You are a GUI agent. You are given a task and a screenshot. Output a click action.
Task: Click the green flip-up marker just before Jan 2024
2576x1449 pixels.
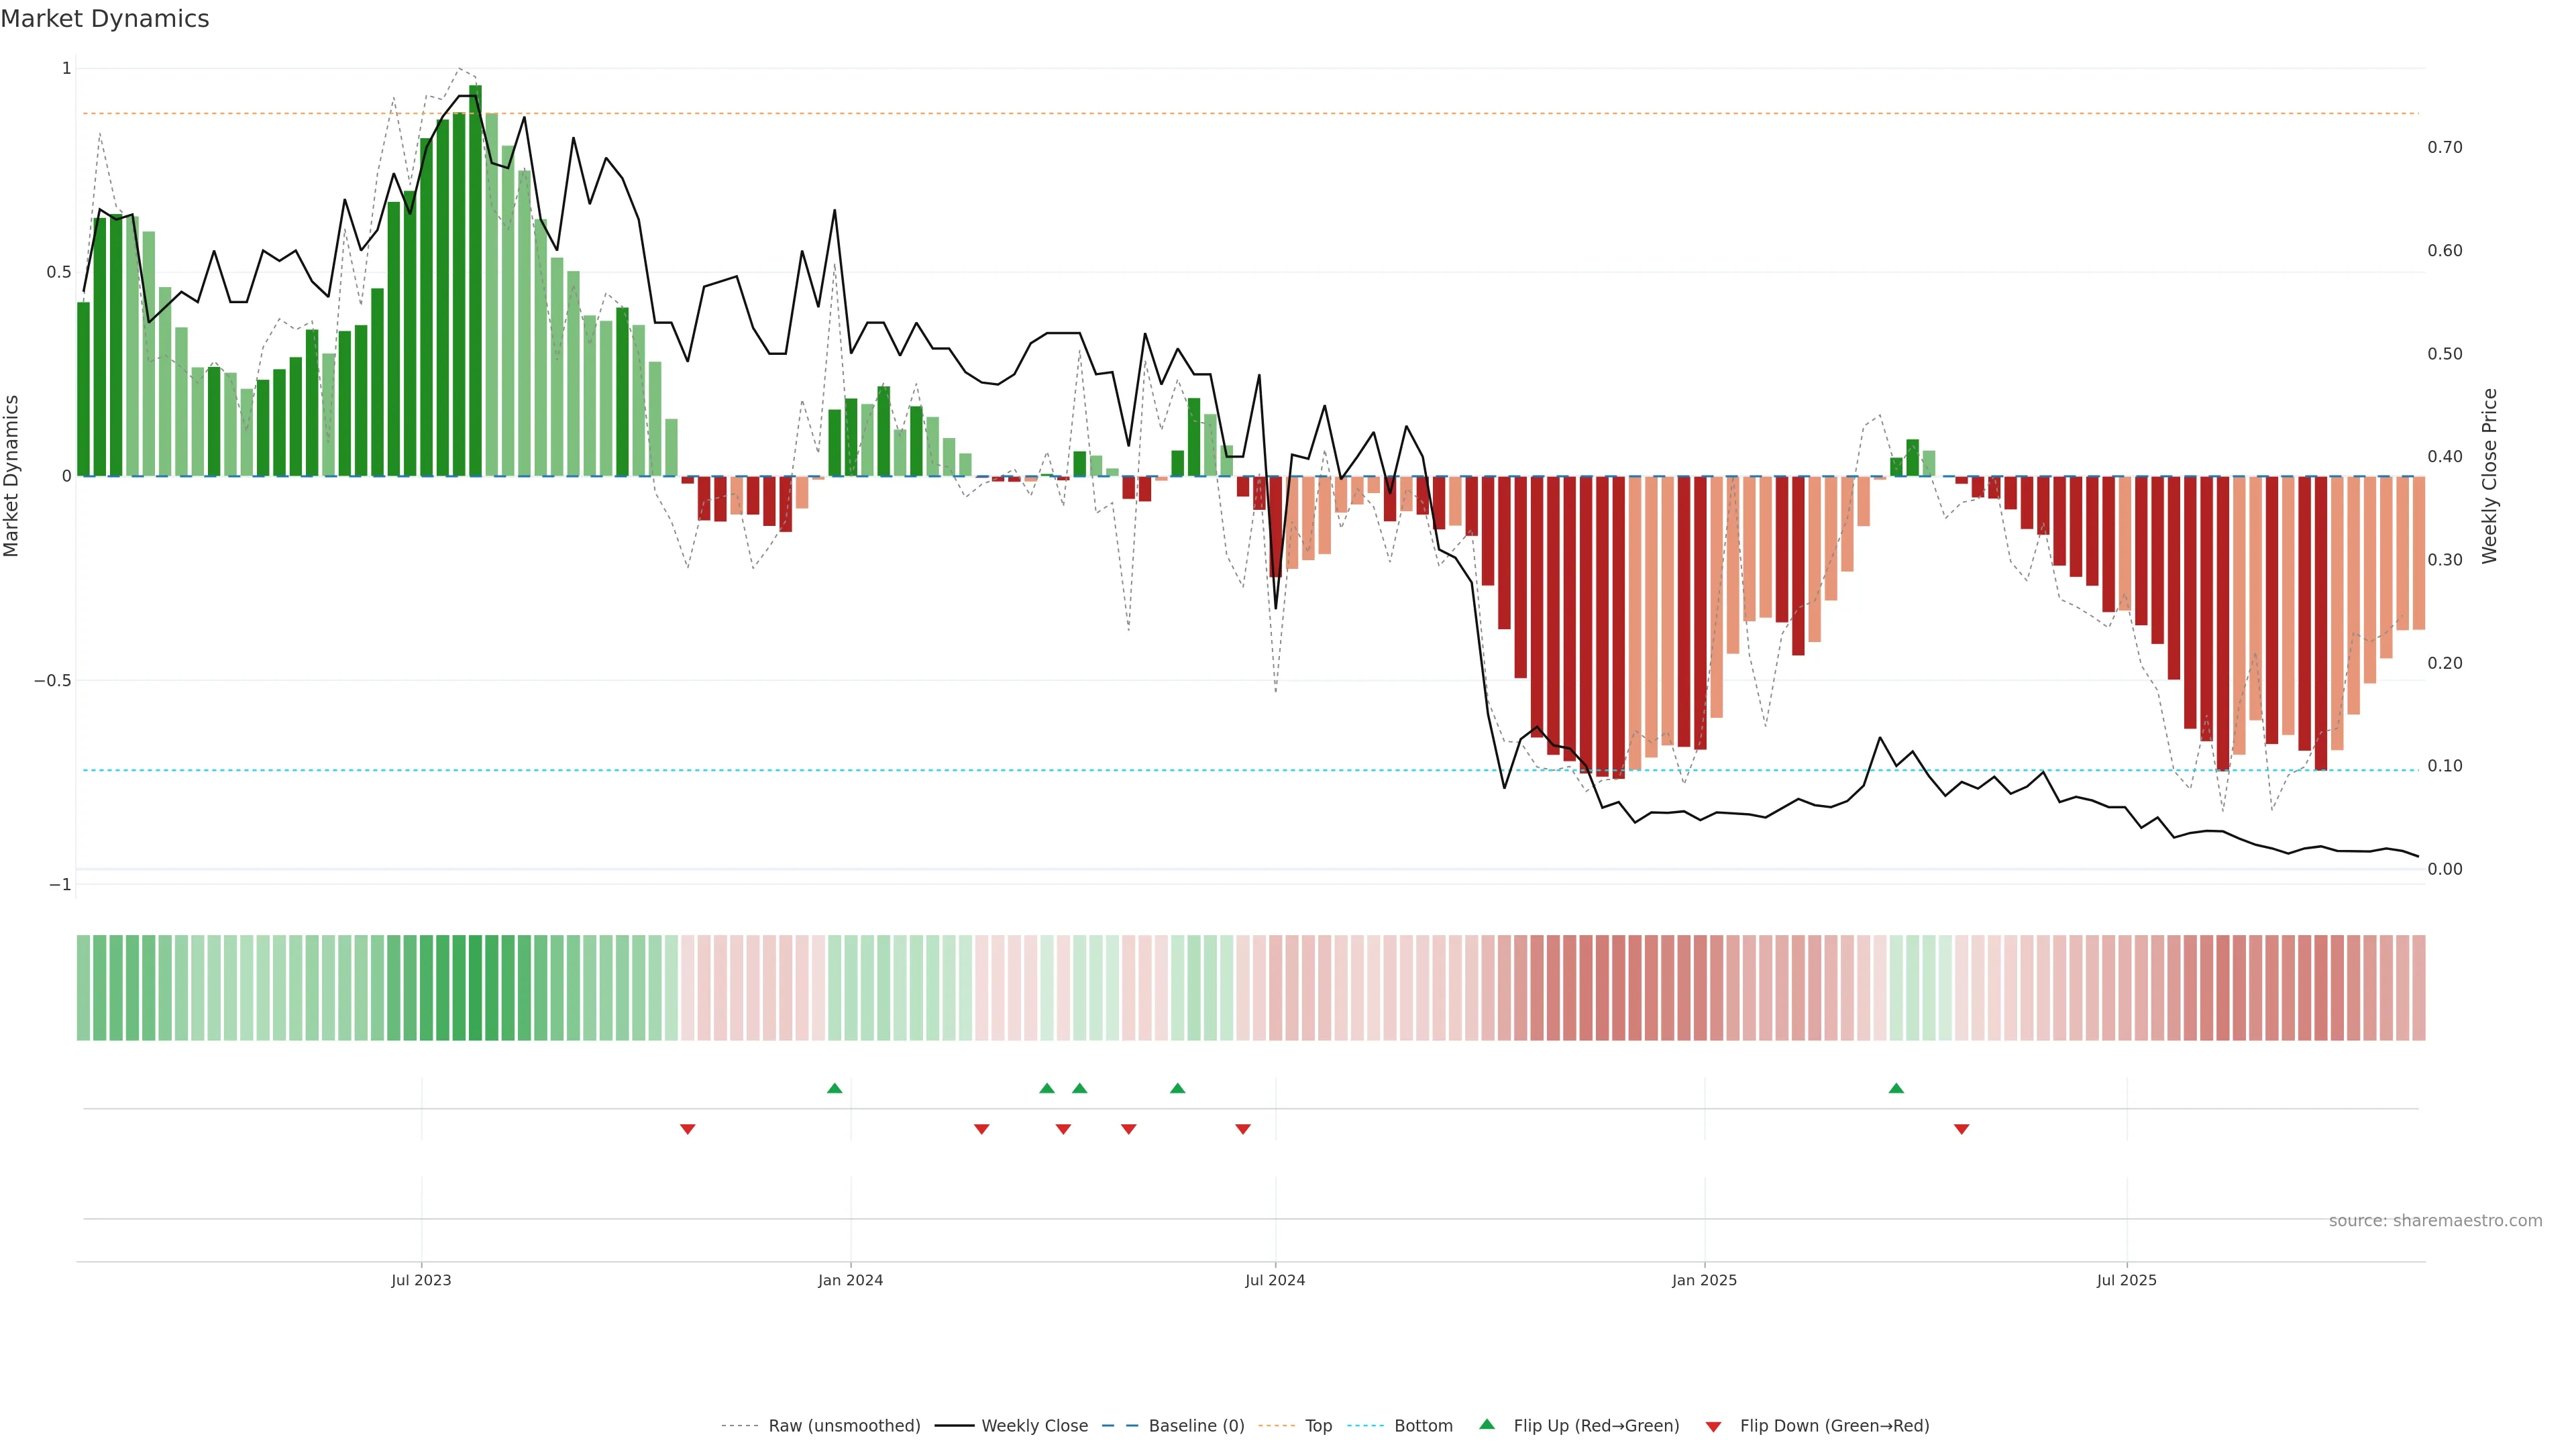click(x=835, y=1088)
